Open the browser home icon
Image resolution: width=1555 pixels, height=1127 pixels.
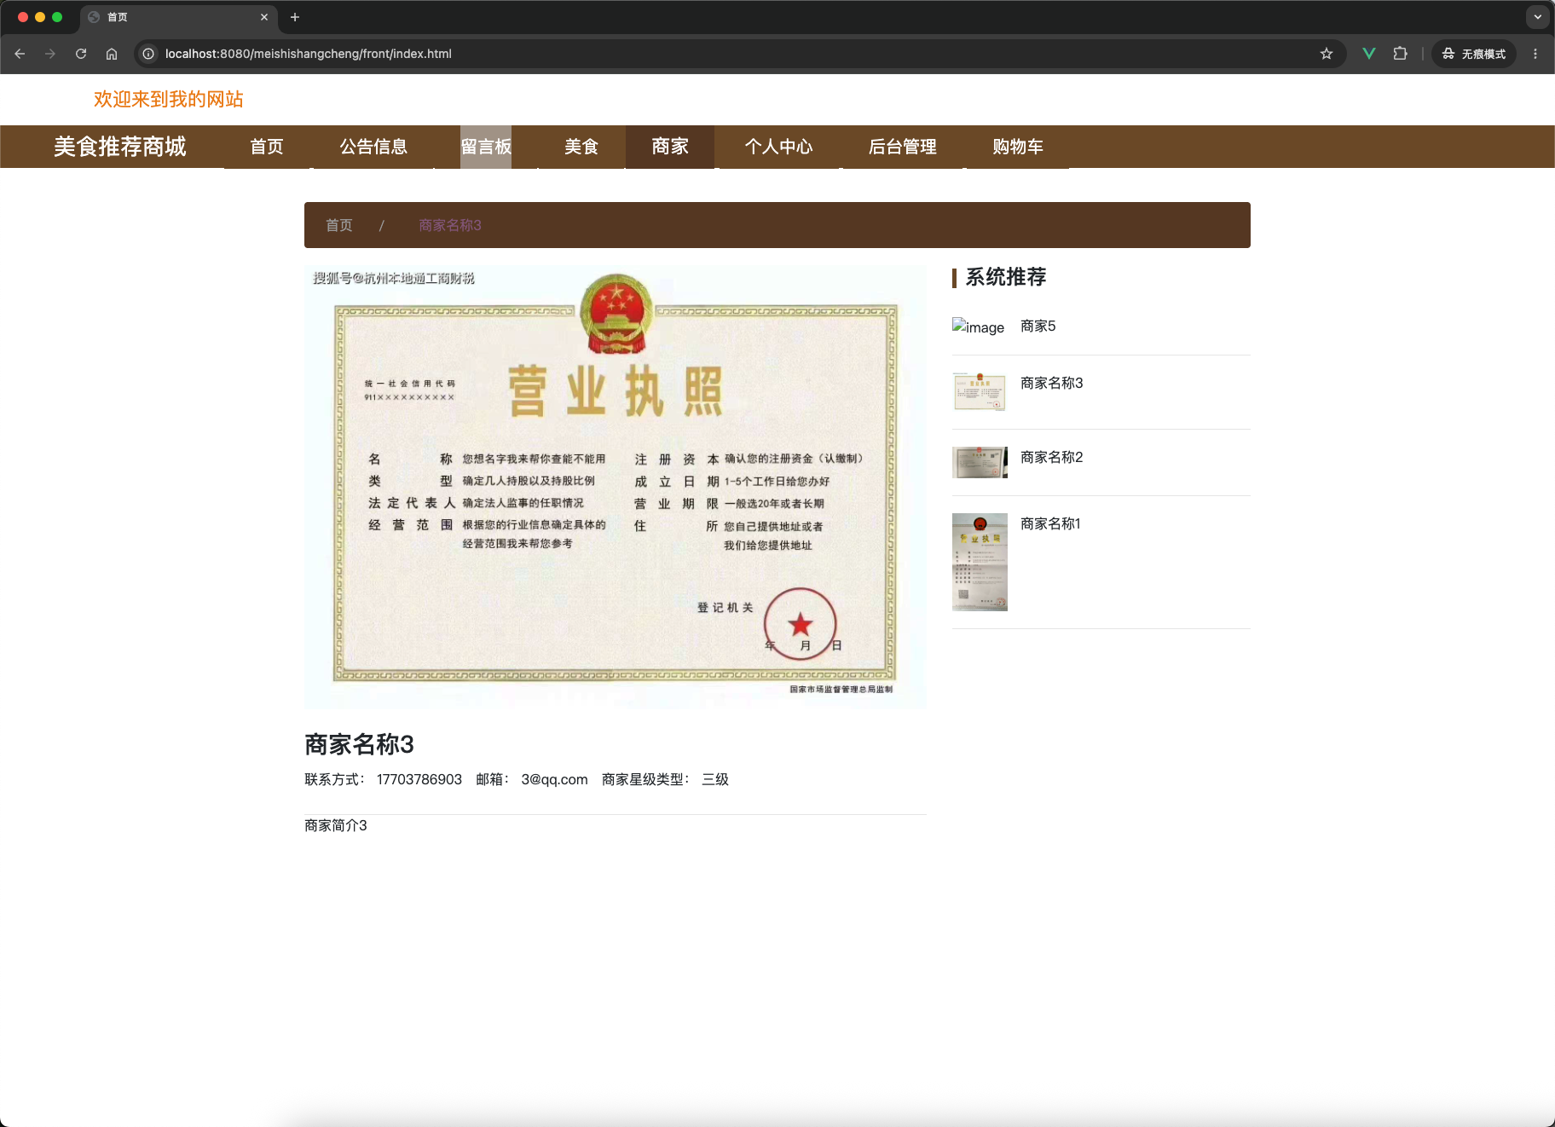112,54
